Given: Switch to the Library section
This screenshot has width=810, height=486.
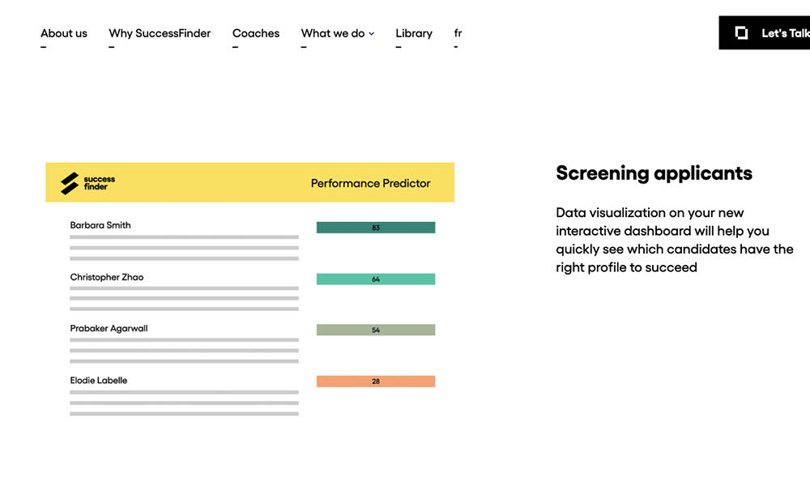Looking at the screenshot, I should (x=414, y=33).
